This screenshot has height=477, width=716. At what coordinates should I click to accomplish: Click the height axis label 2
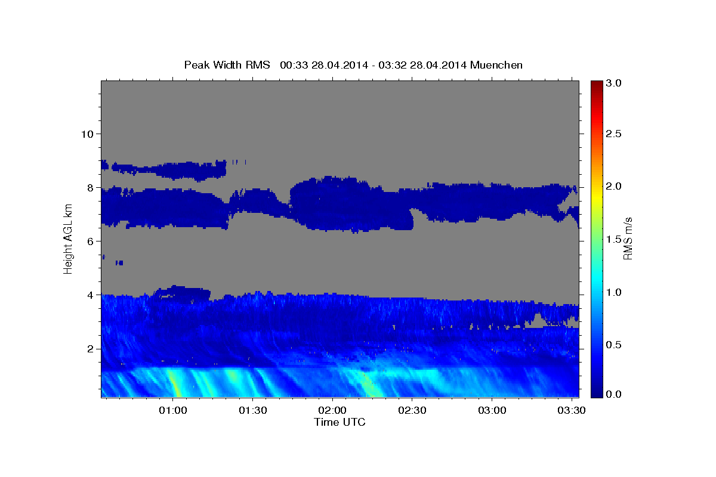click(90, 348)
